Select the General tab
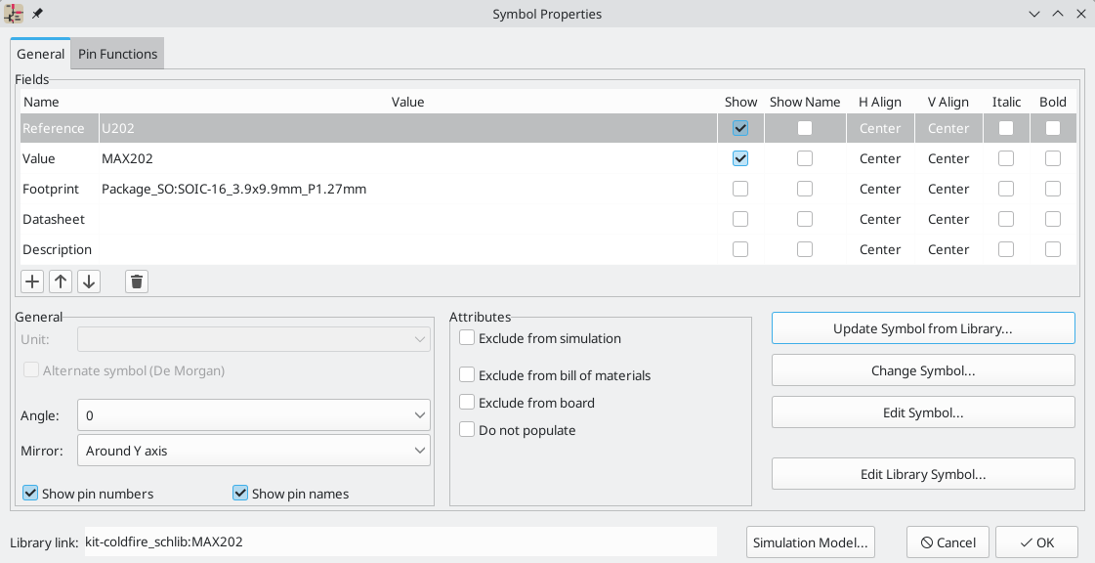 (x=40, y=54)
